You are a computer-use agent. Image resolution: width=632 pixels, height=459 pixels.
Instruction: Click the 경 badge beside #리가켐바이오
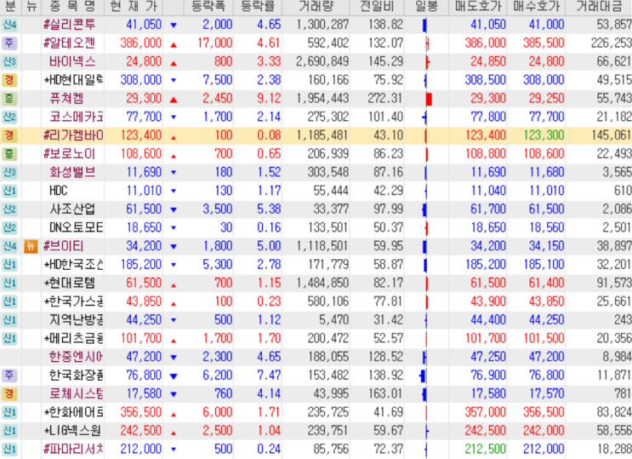tap(9, 135)
